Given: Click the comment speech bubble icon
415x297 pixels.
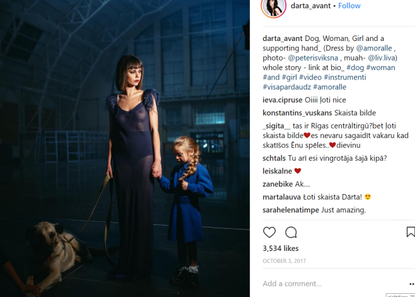Looking at the screenshot, I should pyautogui.click(x=291, y=232).
